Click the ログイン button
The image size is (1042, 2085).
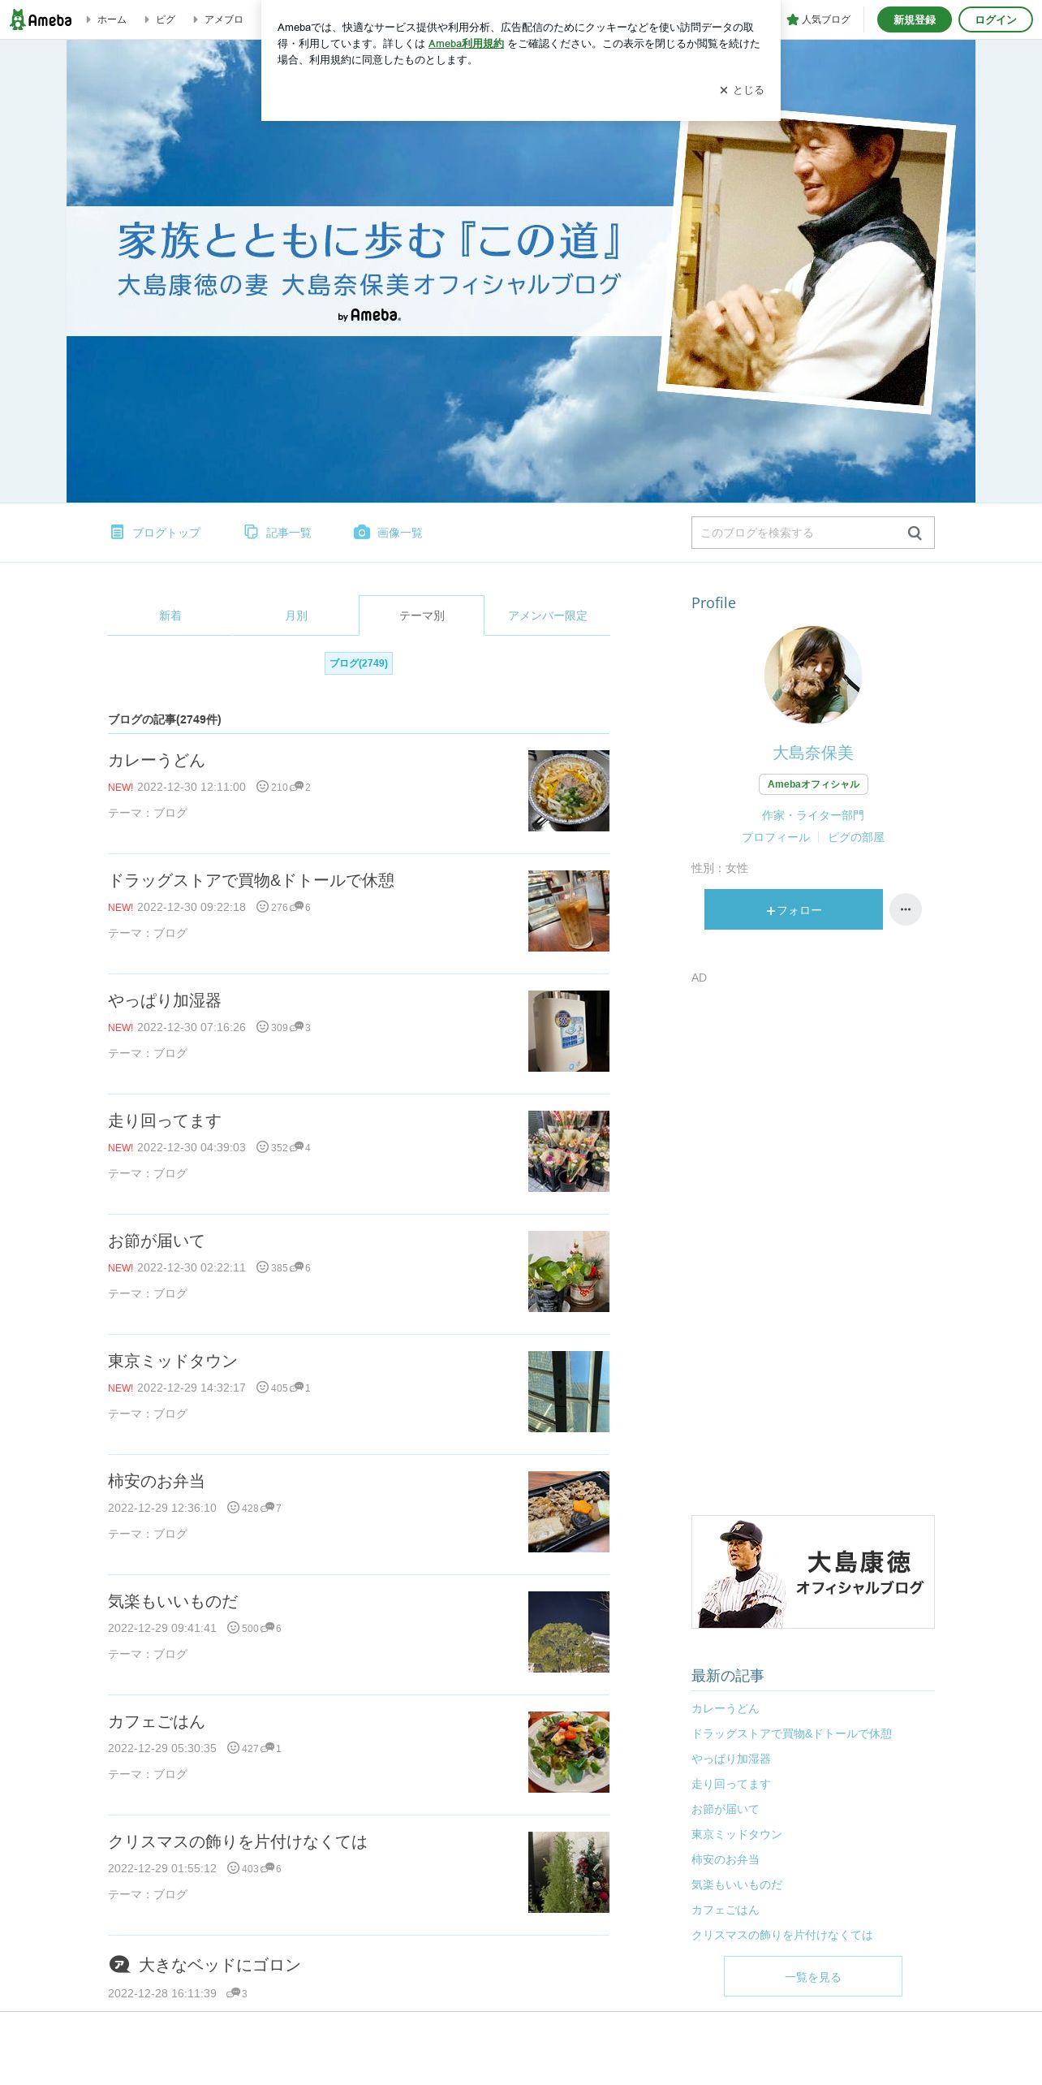click(996, 19)
